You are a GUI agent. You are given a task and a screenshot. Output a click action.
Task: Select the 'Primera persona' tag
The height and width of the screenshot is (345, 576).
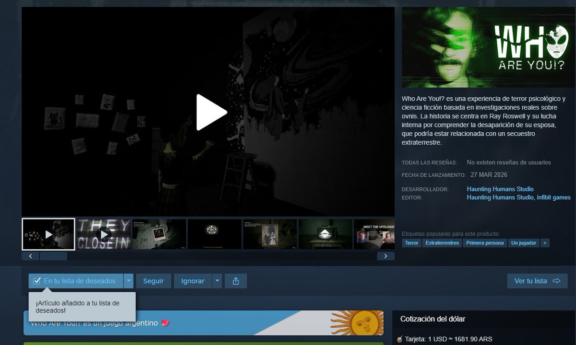[485, 243]
